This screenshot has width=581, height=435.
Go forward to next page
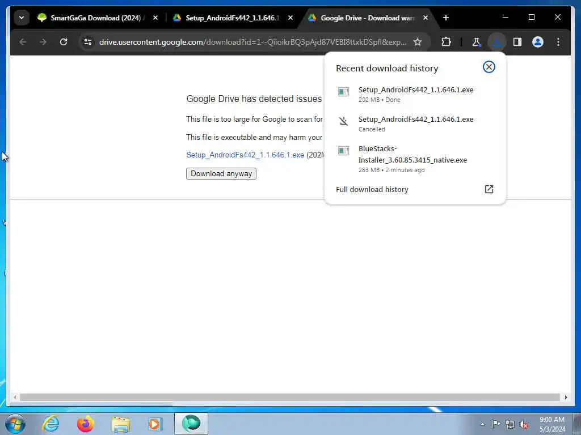point(43,42)
